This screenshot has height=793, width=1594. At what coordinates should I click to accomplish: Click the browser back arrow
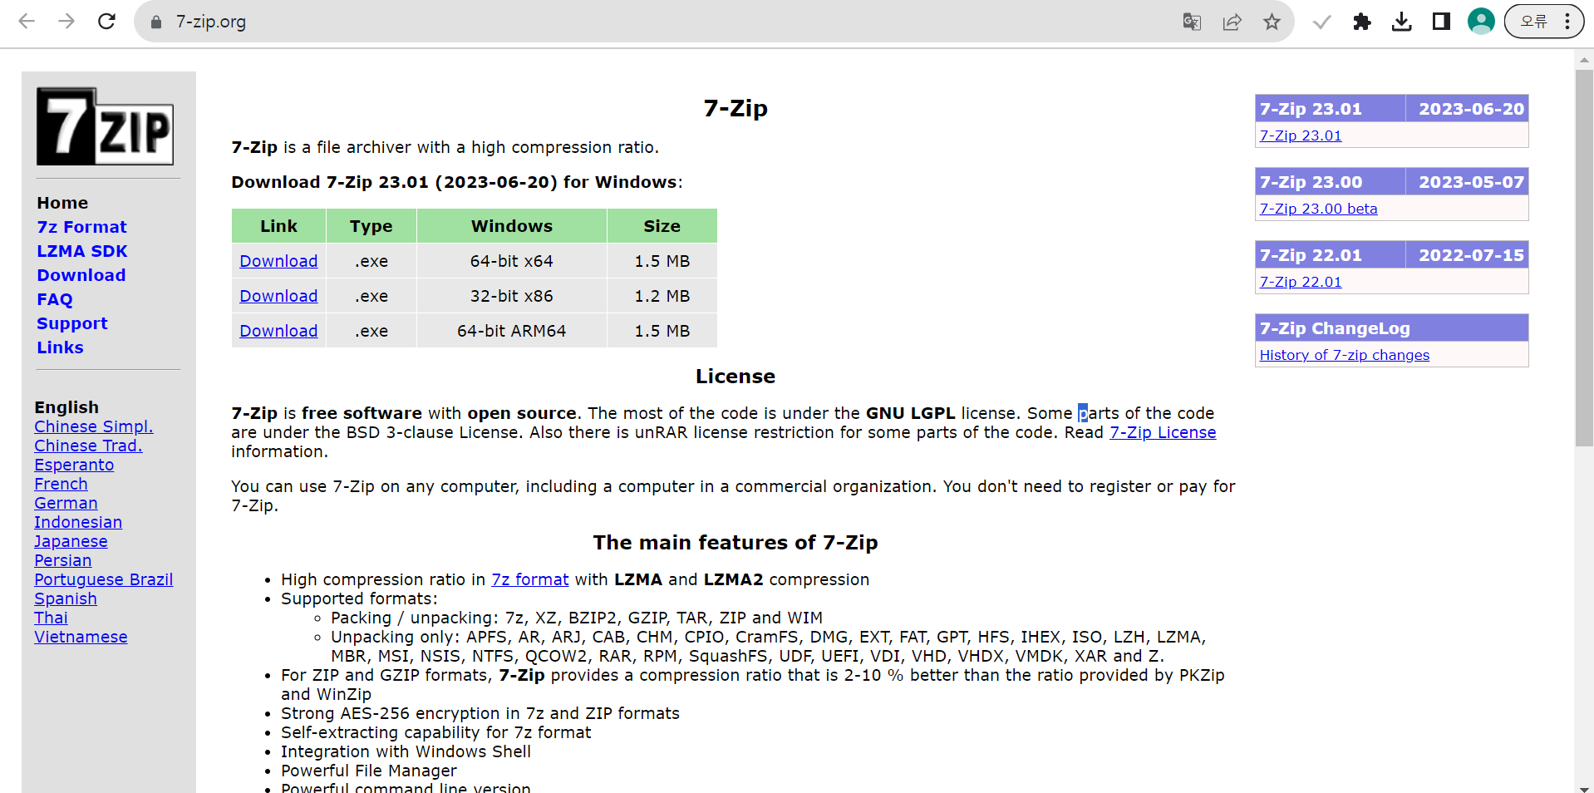(27, 22)
